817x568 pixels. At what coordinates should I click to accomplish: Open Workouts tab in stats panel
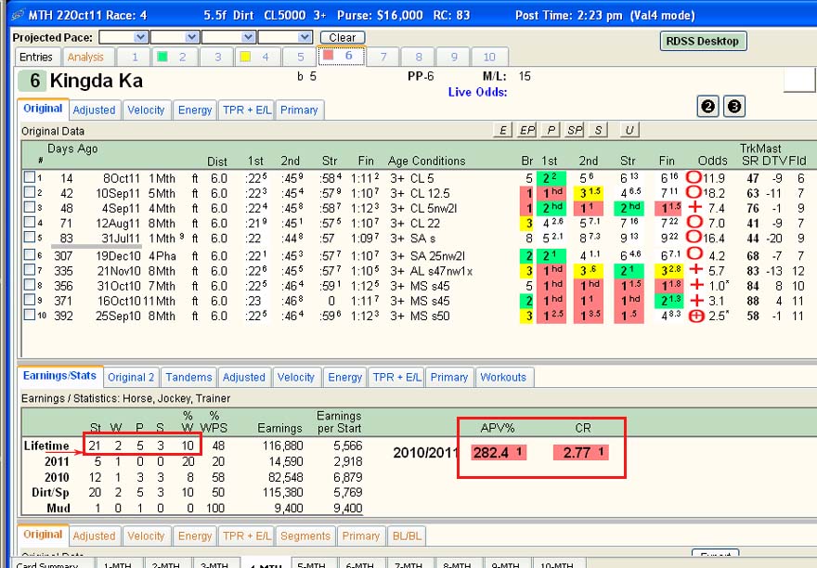click(x=503, y=378)
